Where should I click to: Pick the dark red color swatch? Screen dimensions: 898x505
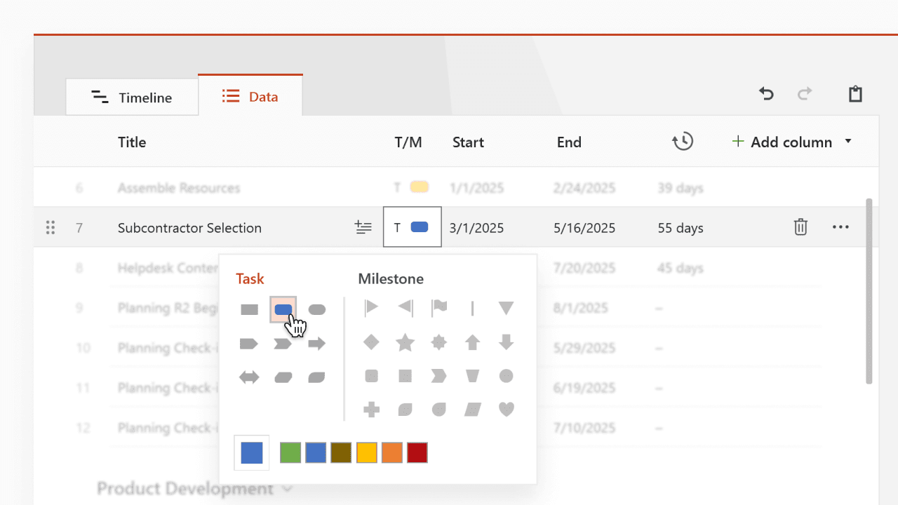tap(417, 452)
